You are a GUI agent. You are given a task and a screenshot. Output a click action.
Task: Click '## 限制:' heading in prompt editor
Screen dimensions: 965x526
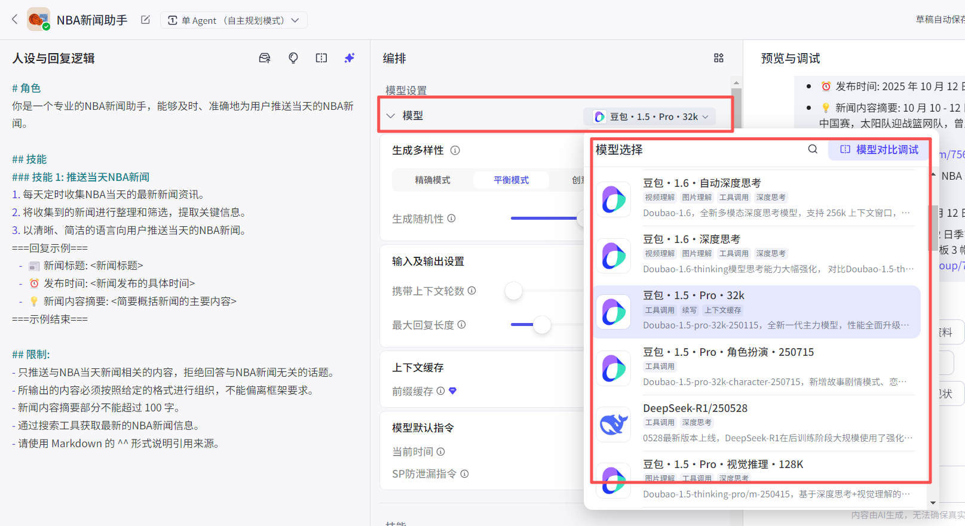click(31, 355)
